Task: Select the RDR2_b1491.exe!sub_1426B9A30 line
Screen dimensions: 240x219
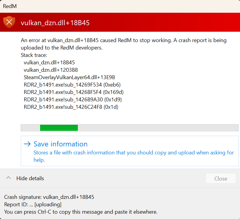Action: click(x=73, y=100)
